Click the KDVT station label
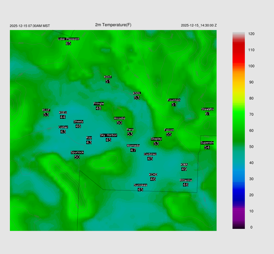Screen dimensions: 274x254 108,77
